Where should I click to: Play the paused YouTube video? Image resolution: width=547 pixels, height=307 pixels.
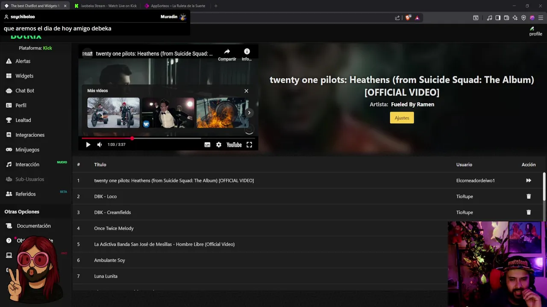point(88,145)
